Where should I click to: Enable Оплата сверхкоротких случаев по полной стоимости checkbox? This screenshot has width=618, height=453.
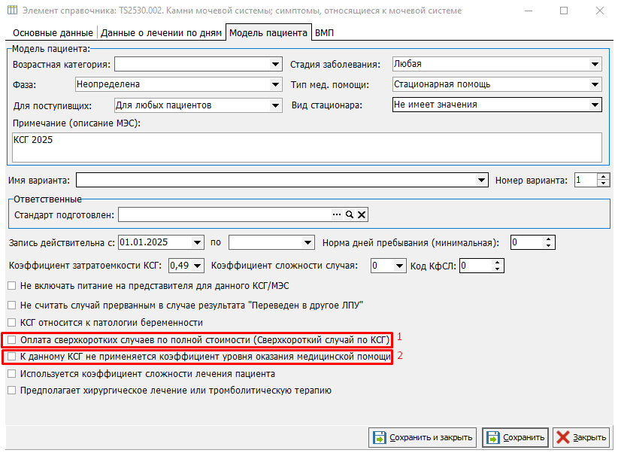pyautogui.click(x=11, y=340)
